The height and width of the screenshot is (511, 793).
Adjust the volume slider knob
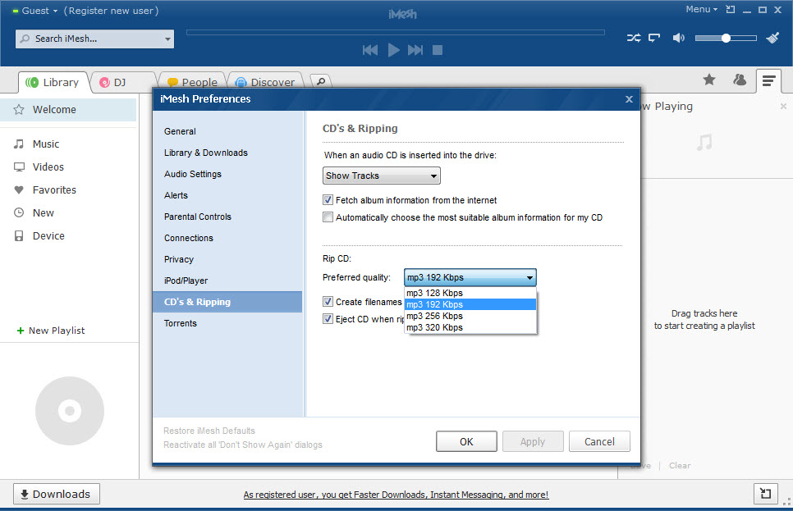point(726,38)
